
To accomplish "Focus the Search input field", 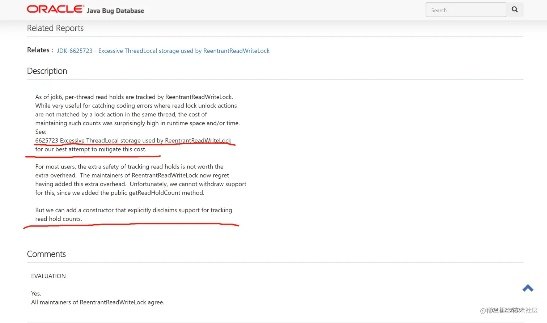I will pos(466,10).
